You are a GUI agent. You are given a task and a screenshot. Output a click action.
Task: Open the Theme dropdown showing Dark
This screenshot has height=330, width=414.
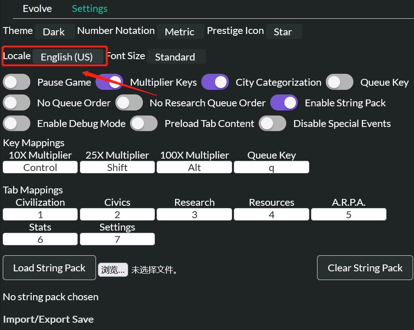click(55, 32)
